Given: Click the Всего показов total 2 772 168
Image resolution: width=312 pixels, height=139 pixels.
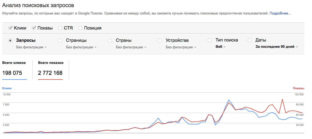Looking at the screenshot, I should coord(50,73).
